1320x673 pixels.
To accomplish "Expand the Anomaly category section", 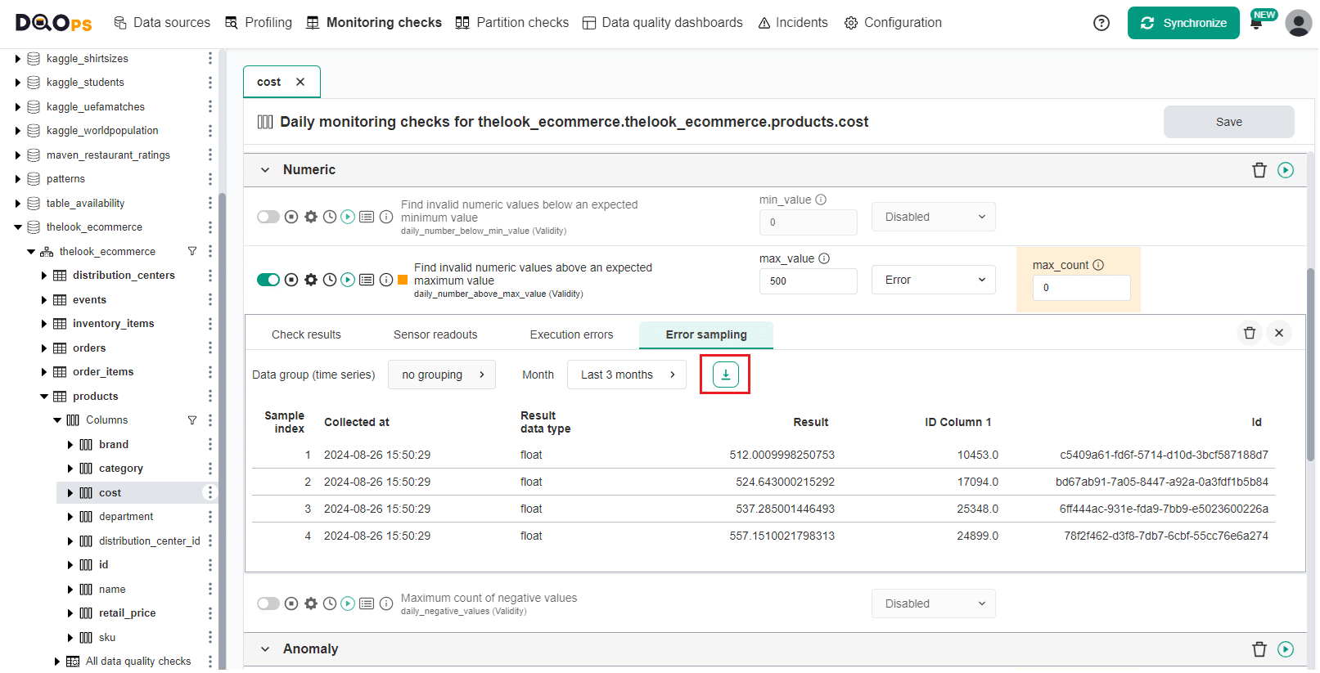I will 265,649.
